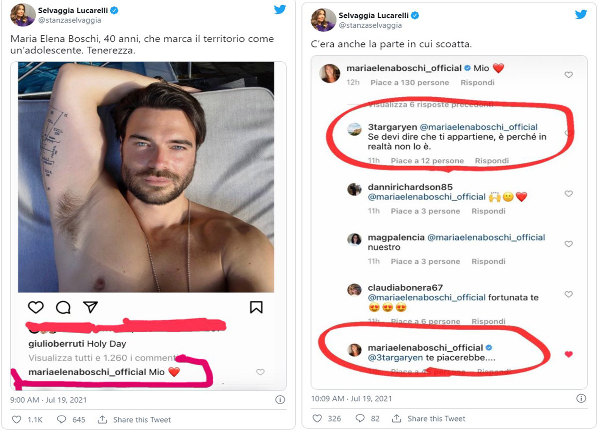599x431 pixels.
Task: Click 'Rispondi' under magpalencia's comment
Action: coord(489,261)
